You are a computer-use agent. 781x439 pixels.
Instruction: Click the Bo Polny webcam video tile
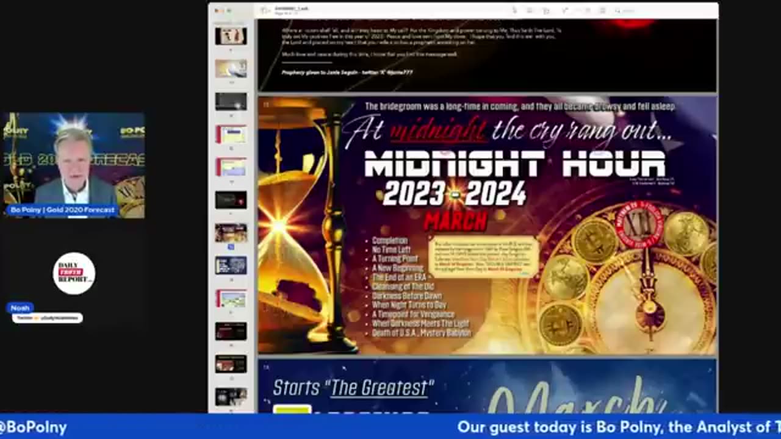[74, 165]
